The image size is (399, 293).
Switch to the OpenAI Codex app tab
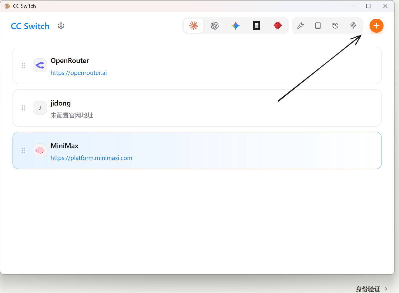tap(215, 26)
